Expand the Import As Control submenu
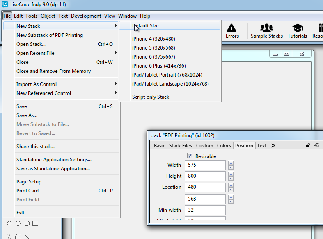Viewport: 323px width, 239px height. (x=116, y=84)
